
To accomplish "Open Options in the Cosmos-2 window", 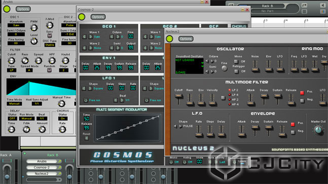I will [98, 17].
